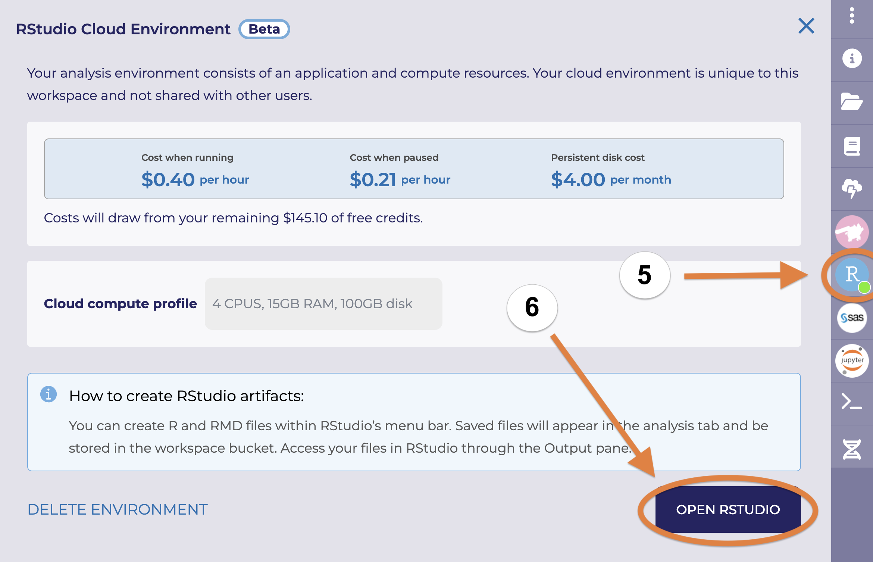873x562 pixels.
Task: Select the Jupyter icon in the sidebar
Action: click(x=852, y=360)
